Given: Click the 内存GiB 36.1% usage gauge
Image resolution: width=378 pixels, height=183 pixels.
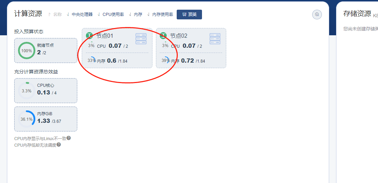Looking at the screenshot, I should pyautogui.click(x=26, y=119).
